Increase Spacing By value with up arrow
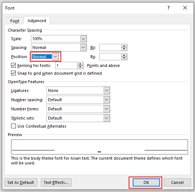Viewport: 195px width, 192px height. pyautogui.click(x=124, y=46)
